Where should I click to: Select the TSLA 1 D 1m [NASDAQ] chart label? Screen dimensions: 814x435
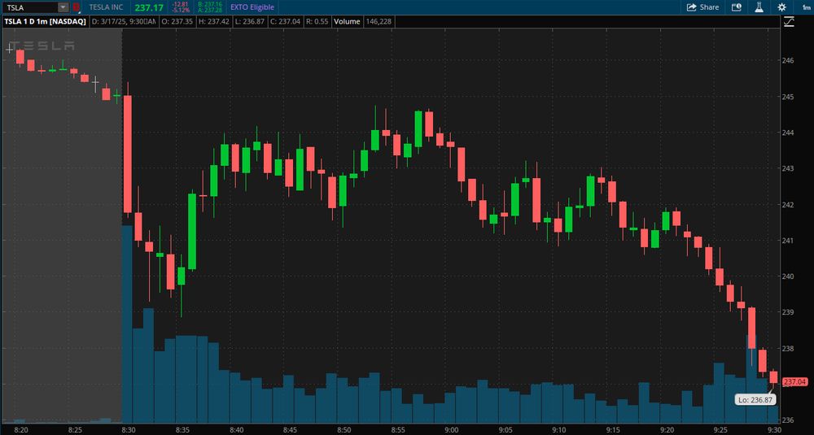point(45,22)
